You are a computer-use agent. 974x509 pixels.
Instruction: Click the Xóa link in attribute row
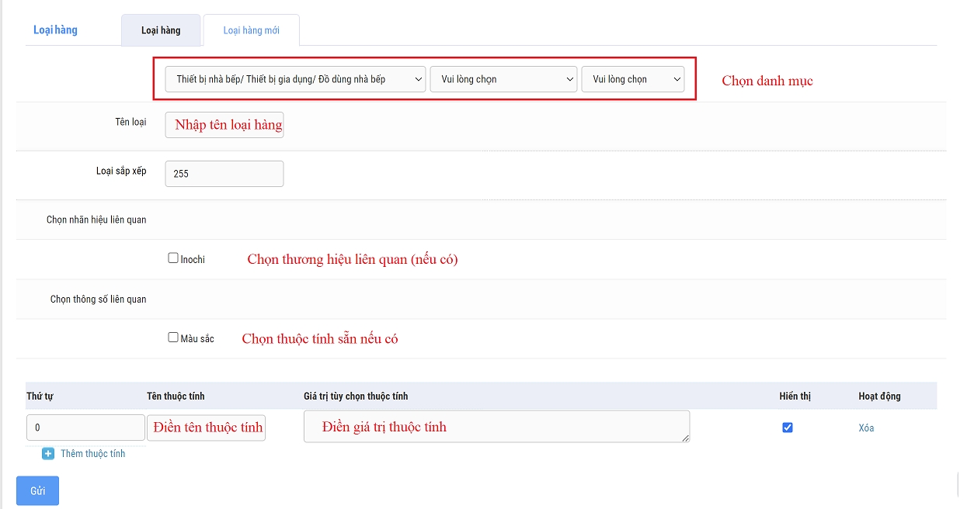866,428
